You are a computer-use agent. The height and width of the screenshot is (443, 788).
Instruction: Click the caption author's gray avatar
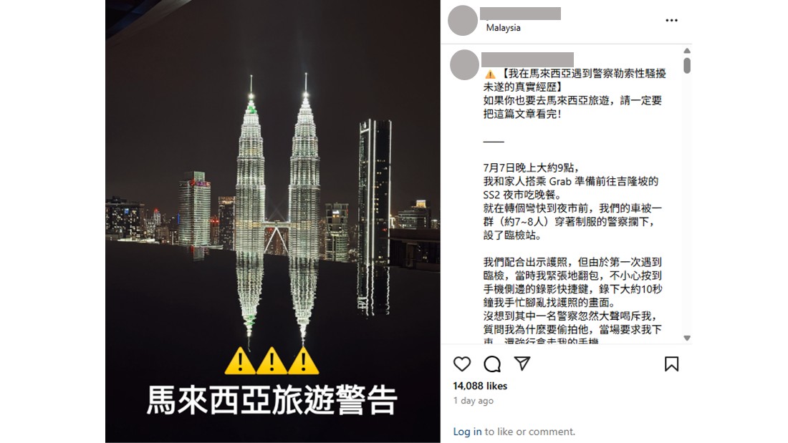(x=464, y=65)
